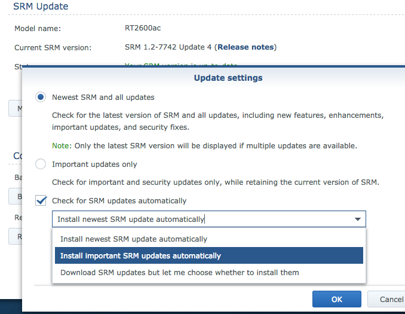
Task: Click the "Check for SRM updates automatically" label
Action: click(119, 201)
